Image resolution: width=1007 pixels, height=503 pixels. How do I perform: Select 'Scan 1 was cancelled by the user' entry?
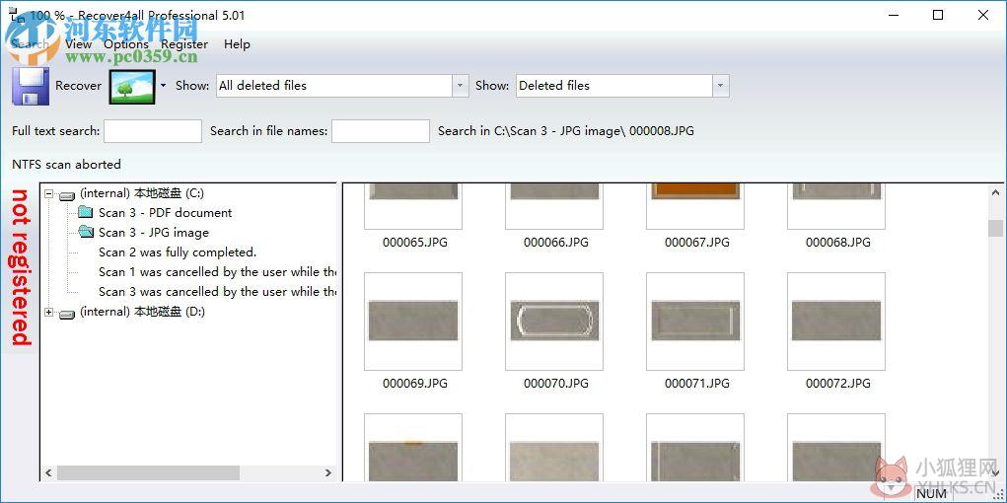coord(218,272)
